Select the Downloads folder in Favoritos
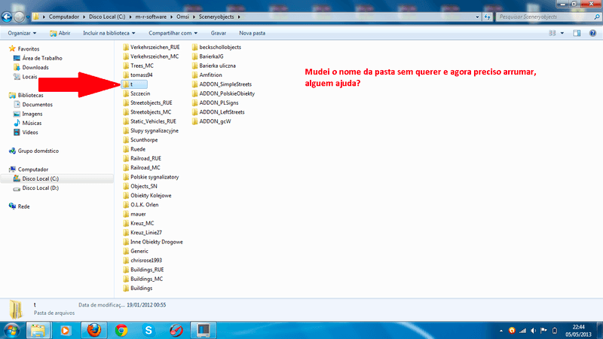This screenshot has height=339, width=603. click(x=35, y=67)
